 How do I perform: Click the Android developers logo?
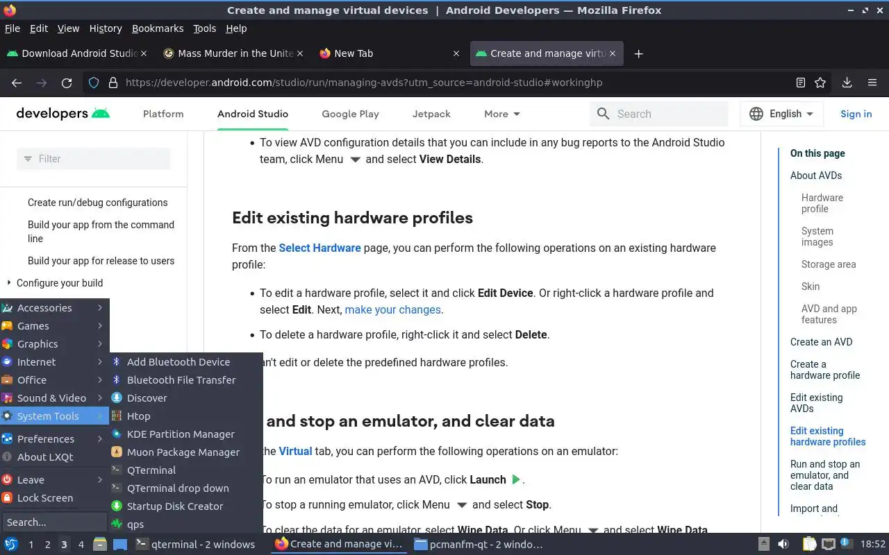63,114
